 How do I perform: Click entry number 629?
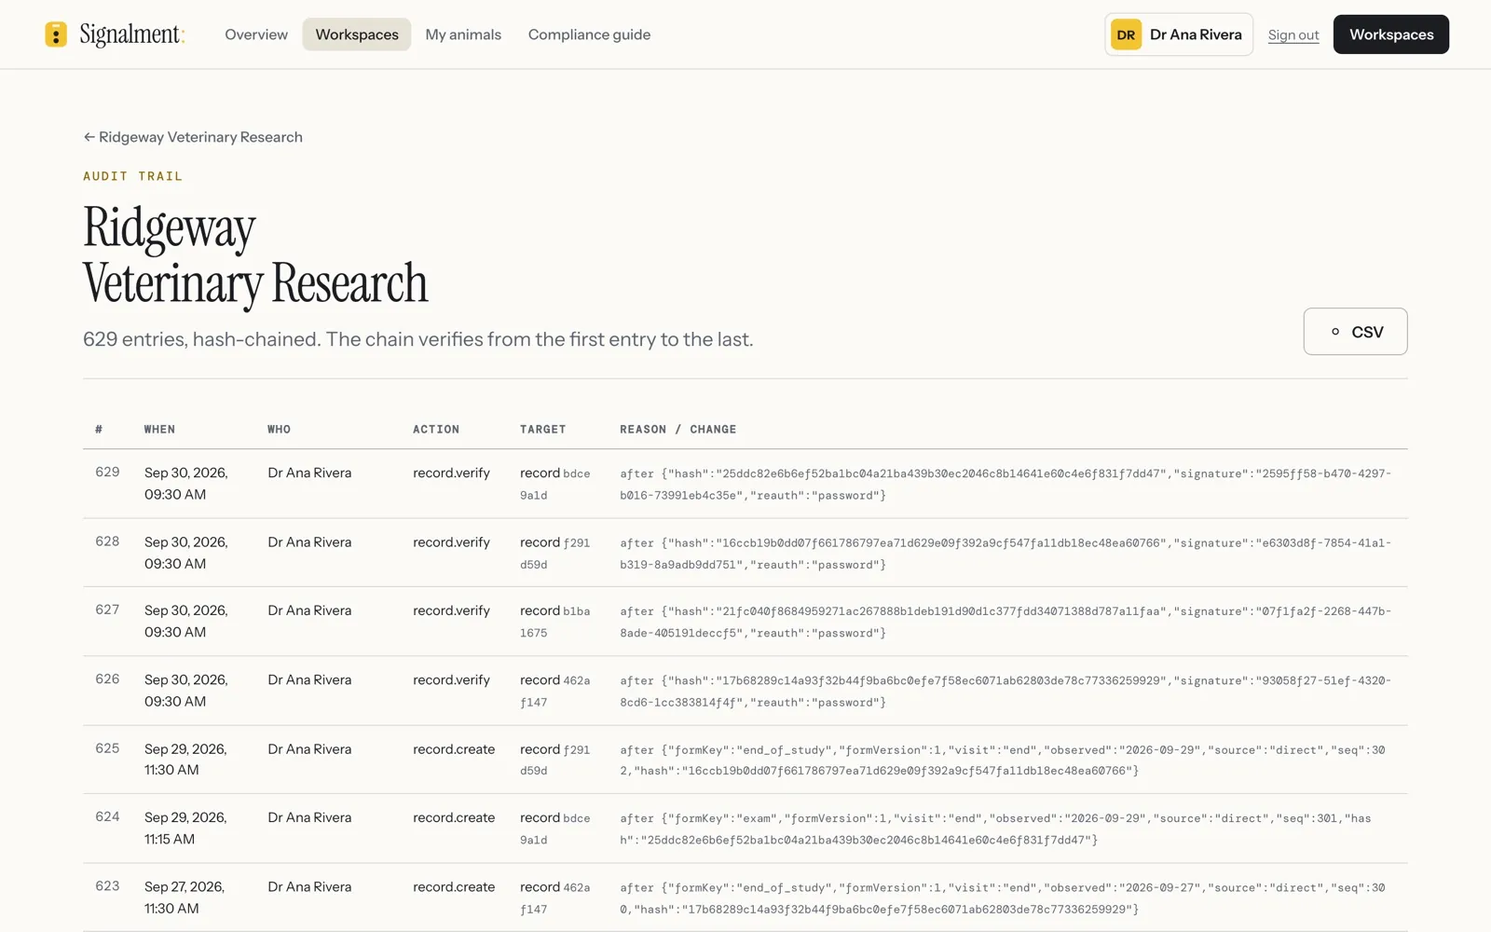tap(107, 473)
